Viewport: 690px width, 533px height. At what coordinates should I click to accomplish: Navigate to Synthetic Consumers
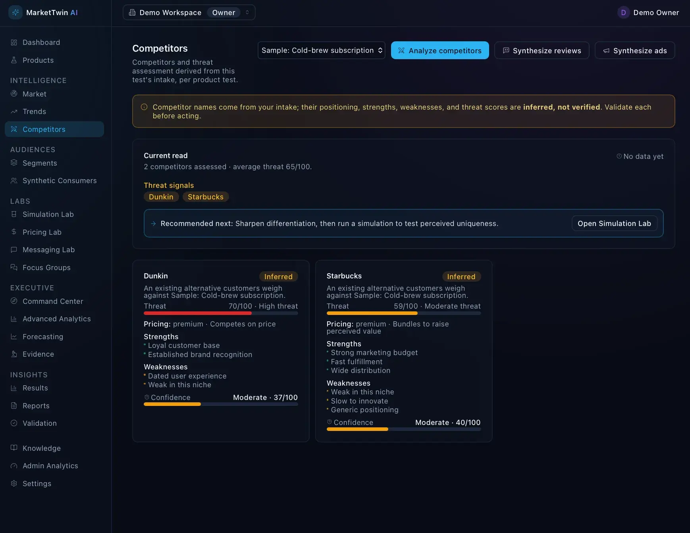coord(54,181)
